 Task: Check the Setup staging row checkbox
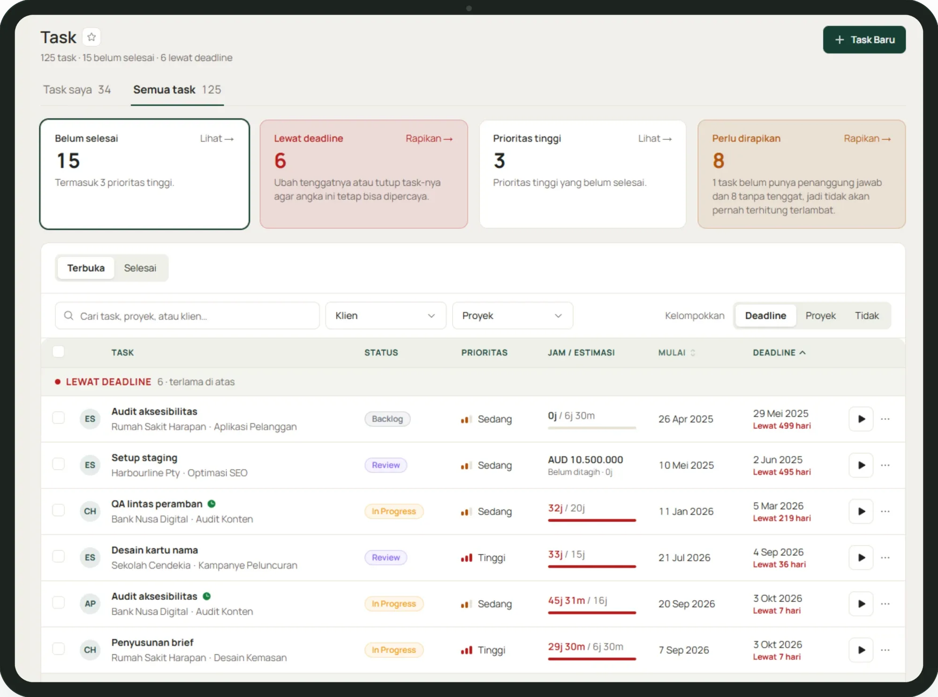click(58, 464)
